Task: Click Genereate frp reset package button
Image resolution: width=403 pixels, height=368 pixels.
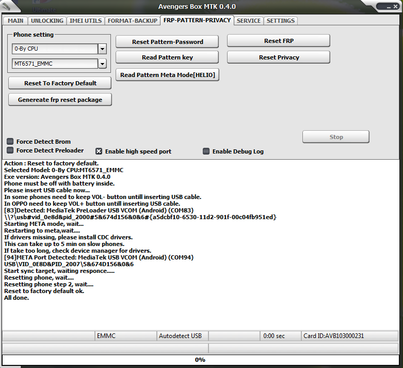Action: pos(60,100)
